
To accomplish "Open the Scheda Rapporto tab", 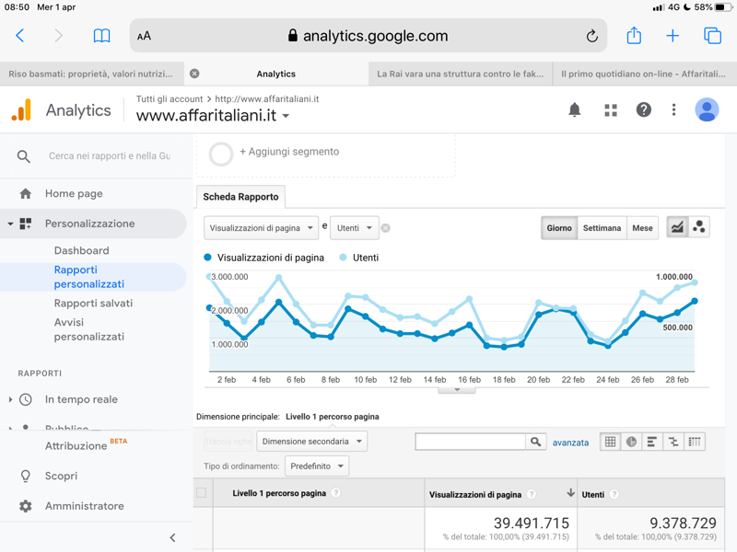I will (240, 197).
